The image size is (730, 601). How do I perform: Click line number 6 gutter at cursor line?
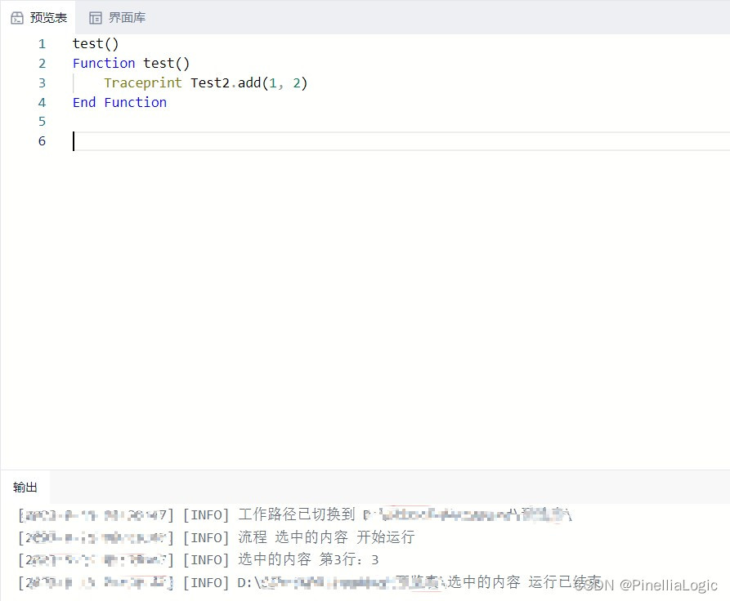(x=42, y=140)
